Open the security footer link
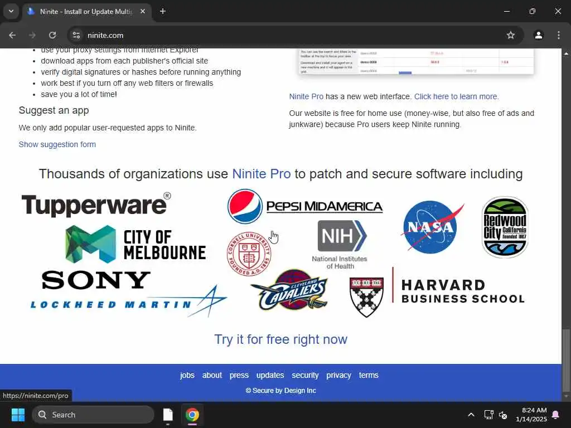 click(x=305, y=375)
